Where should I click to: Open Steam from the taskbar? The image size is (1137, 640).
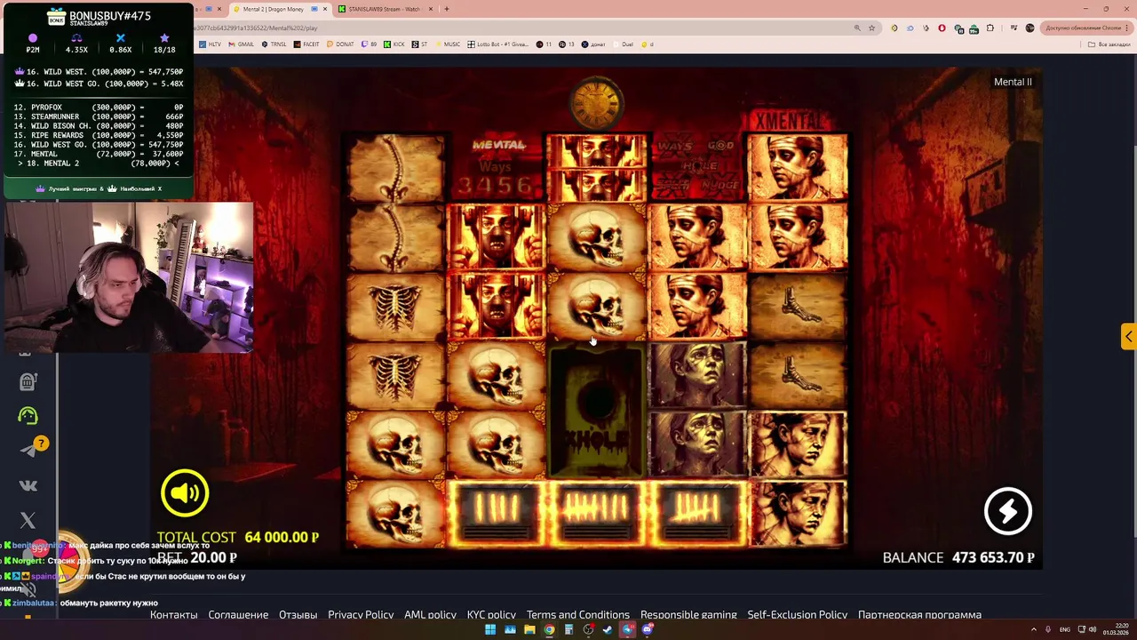click(608, 629)
